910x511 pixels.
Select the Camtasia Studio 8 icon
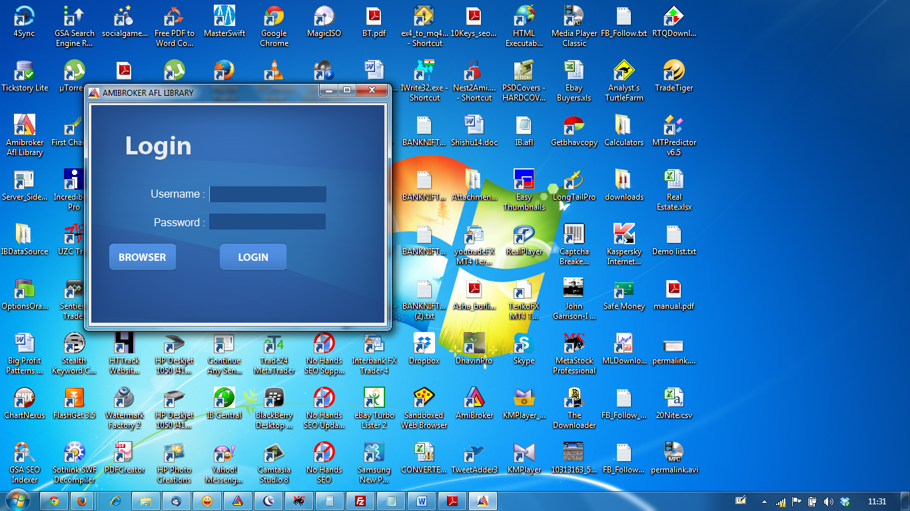[x=274, y=463]
